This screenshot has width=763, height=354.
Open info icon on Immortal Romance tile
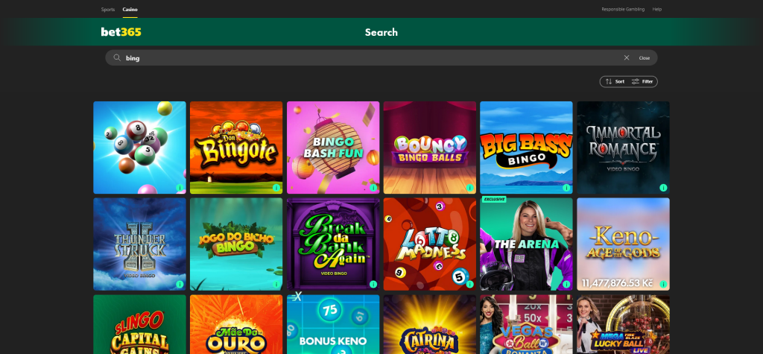click(x=663, y=188)
